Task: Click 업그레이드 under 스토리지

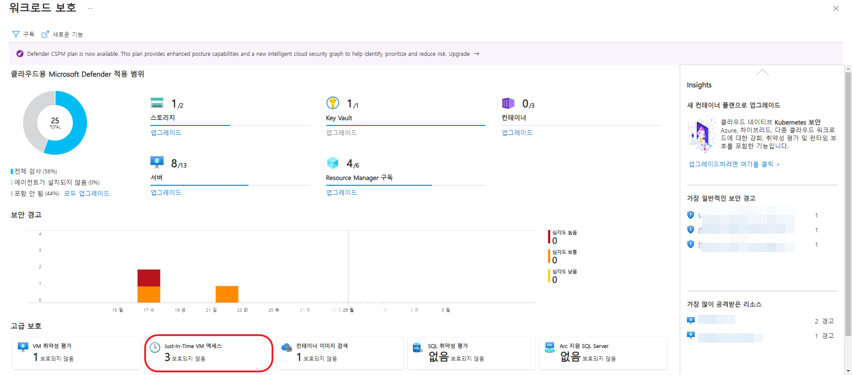Action: pyautogui.click(x=166, y=133)
